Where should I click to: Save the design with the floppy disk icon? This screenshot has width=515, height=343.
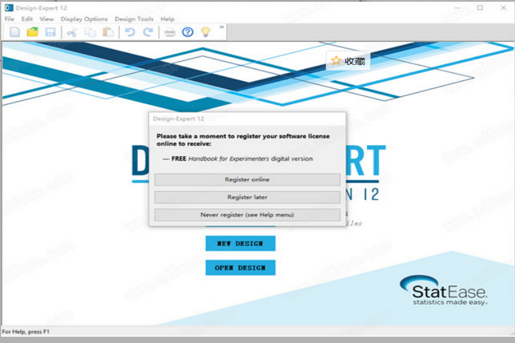[51, 31]
